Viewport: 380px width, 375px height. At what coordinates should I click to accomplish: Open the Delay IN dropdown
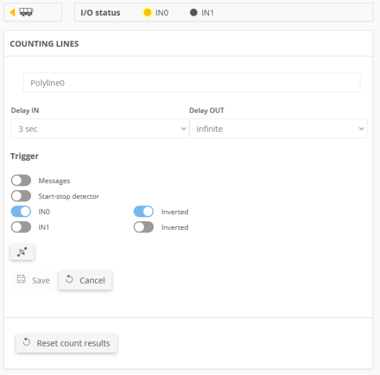tap(100, 129)
